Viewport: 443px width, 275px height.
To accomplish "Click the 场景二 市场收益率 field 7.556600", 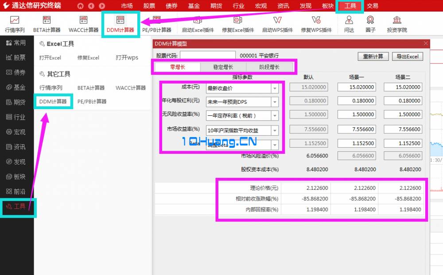I will click(403, 130).
